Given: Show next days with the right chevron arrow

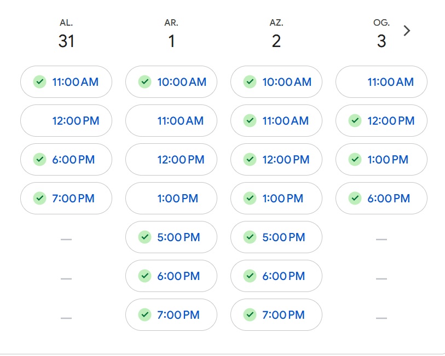Looking at the screenshot, I should click(407, 31).
